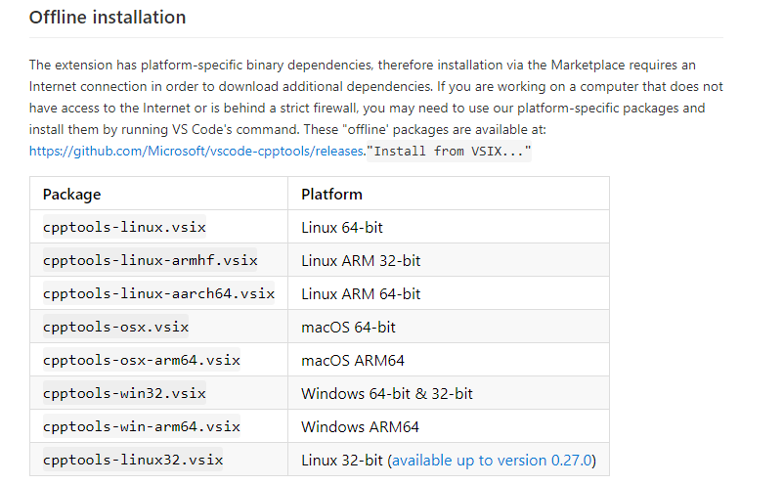The width and height of the screenshot is (784, 485).
Task: Select the cpptools-linux-aarch64.vsix package name
Action: (x=158, y=293)
